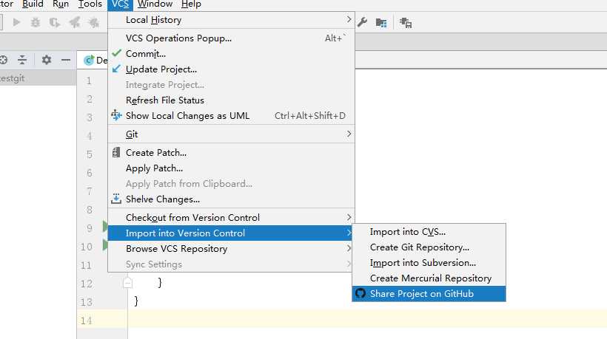
Task: Choose Update Project... menu entry
Action: 231,69
